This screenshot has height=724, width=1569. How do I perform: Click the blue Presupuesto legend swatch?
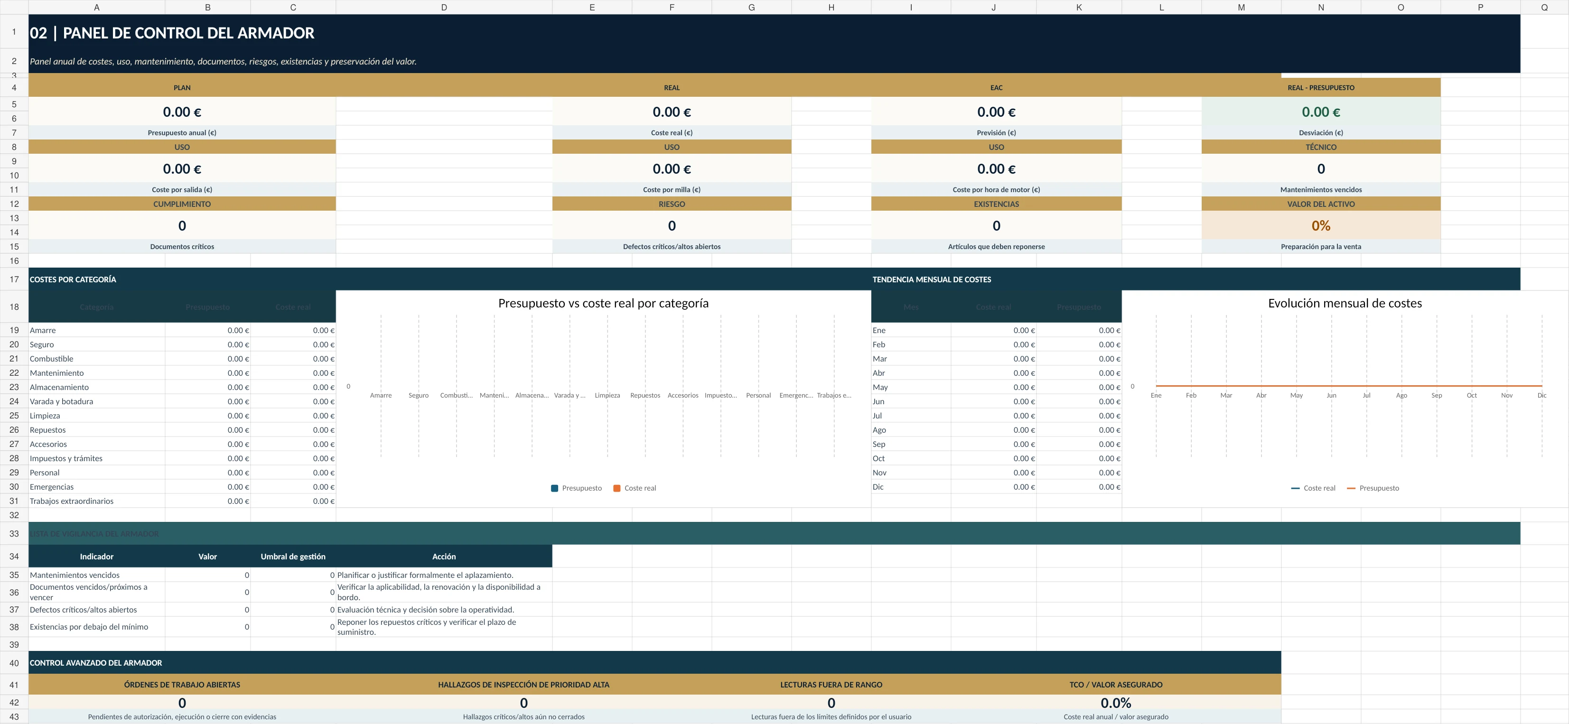pyautogui.click(x=554, y=488)
